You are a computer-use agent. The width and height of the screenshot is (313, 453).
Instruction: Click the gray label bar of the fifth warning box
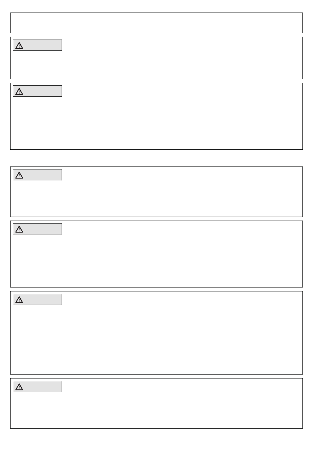coord(38,299)
